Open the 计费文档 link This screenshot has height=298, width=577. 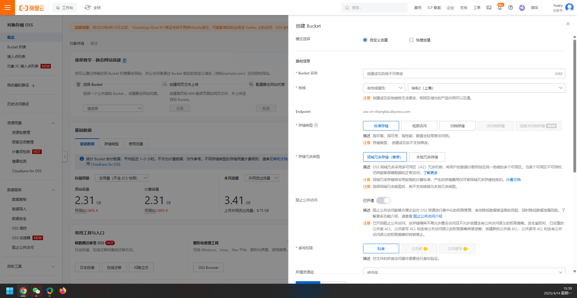tap(513, 180)
